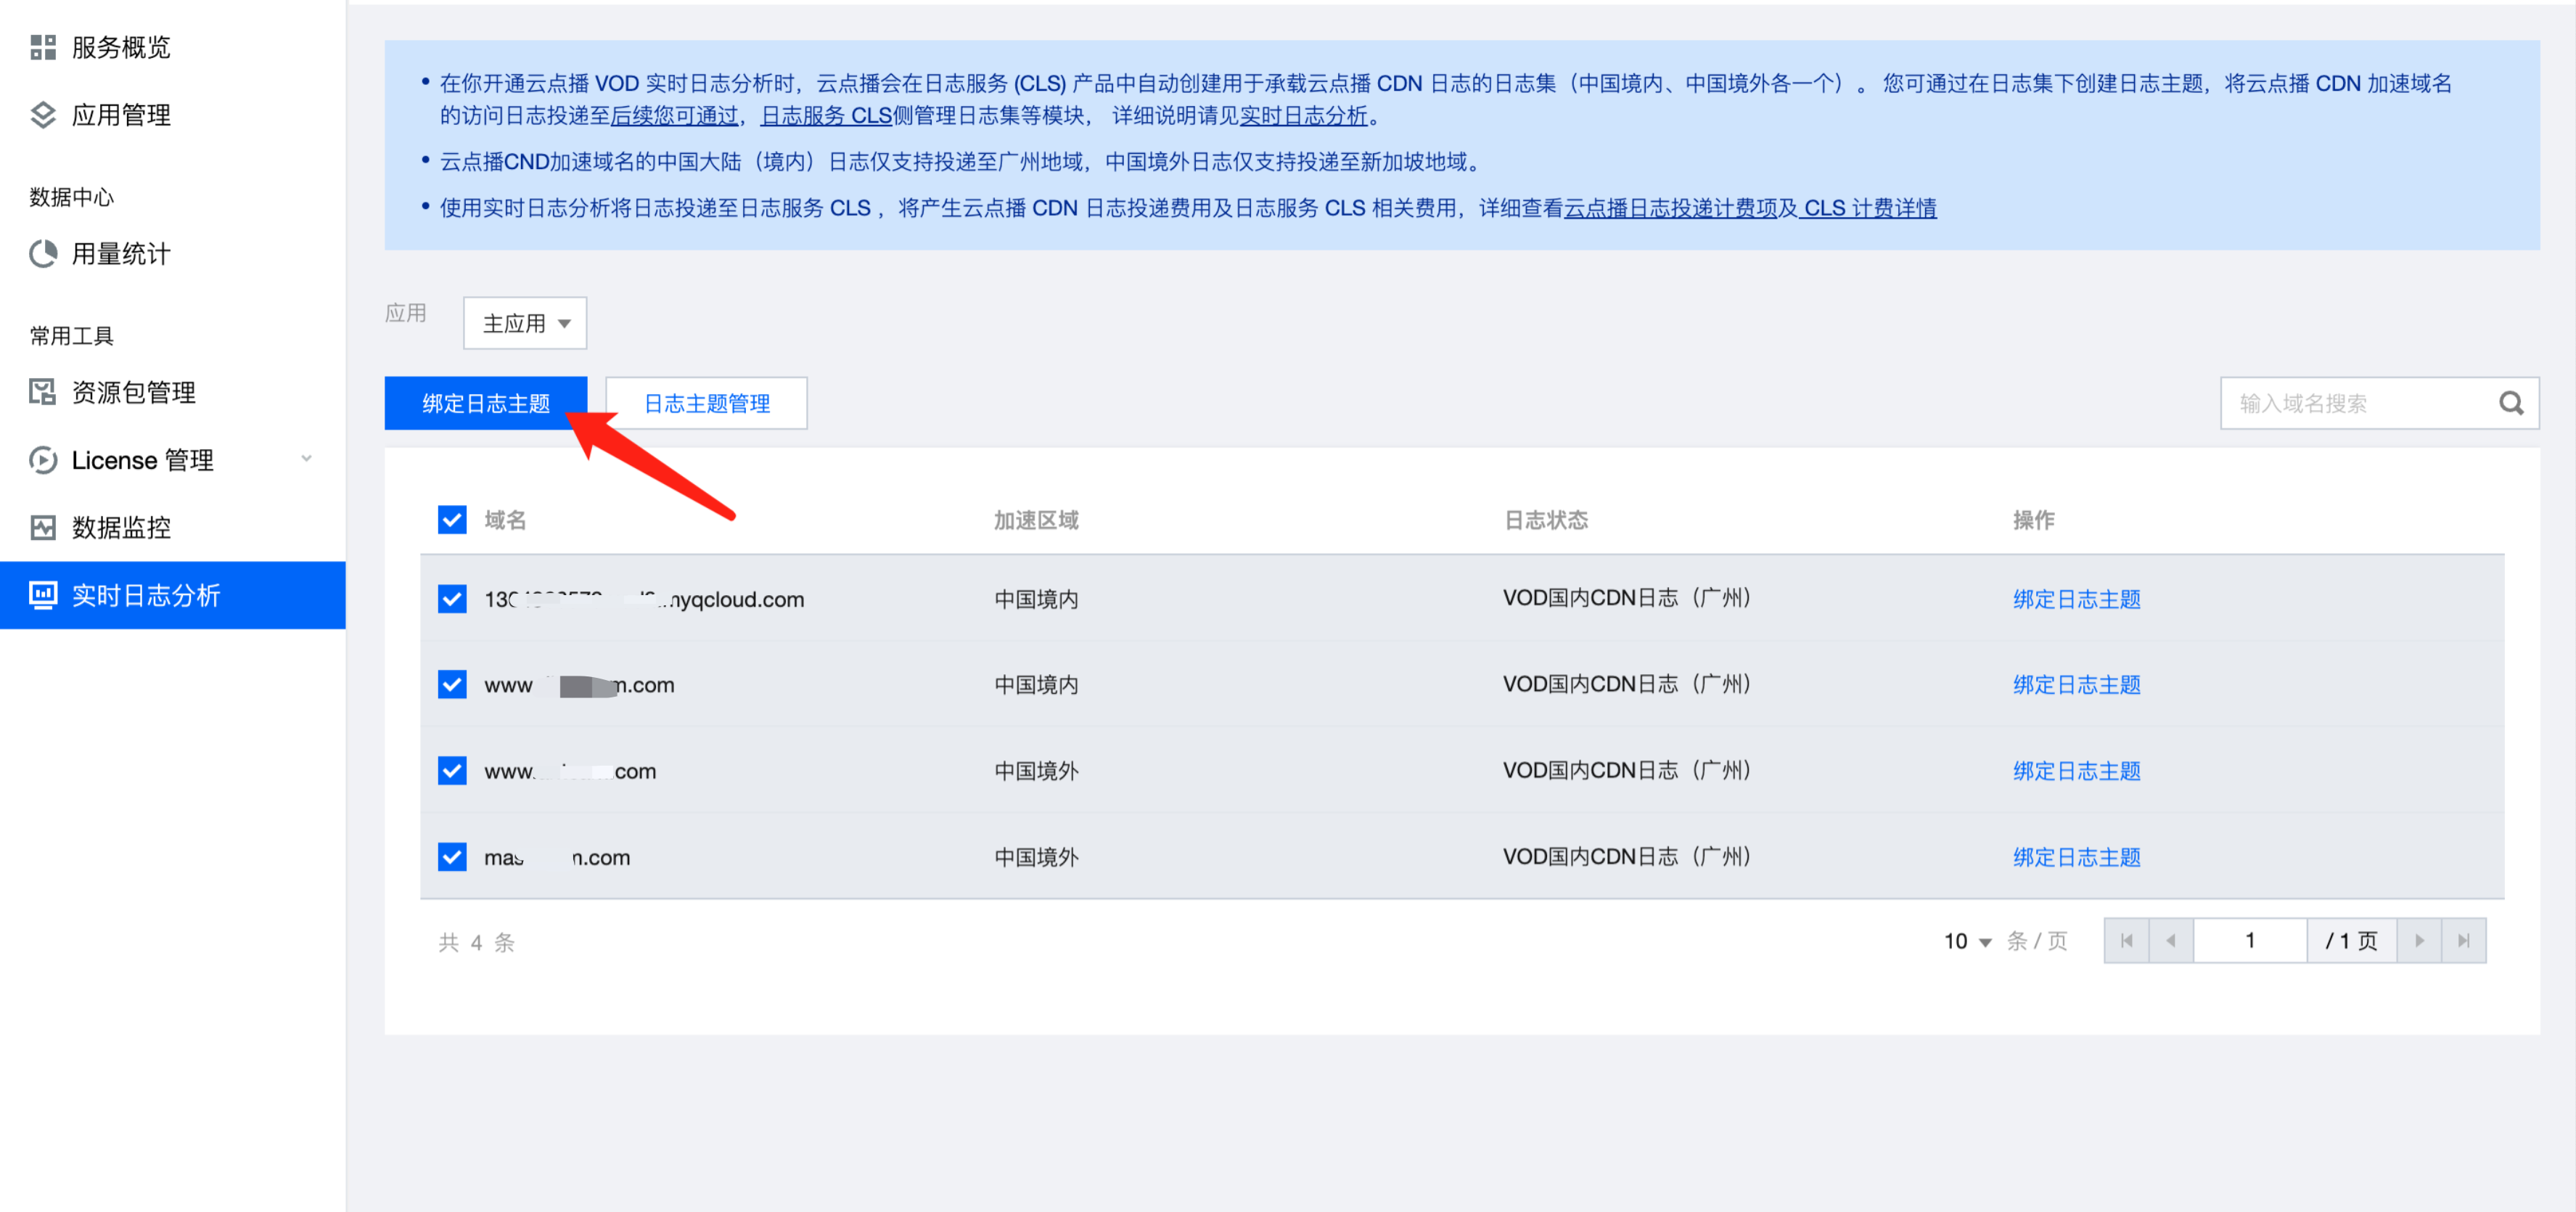Viewport: 2576px width, 1212px height.
Task: Click the 数据监控 chart icon
Action: (x=42, y=527)
